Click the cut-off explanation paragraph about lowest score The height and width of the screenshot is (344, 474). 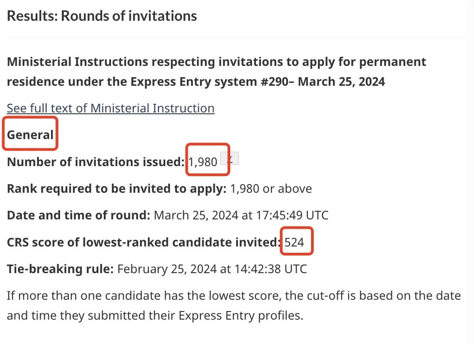point(234,297)
